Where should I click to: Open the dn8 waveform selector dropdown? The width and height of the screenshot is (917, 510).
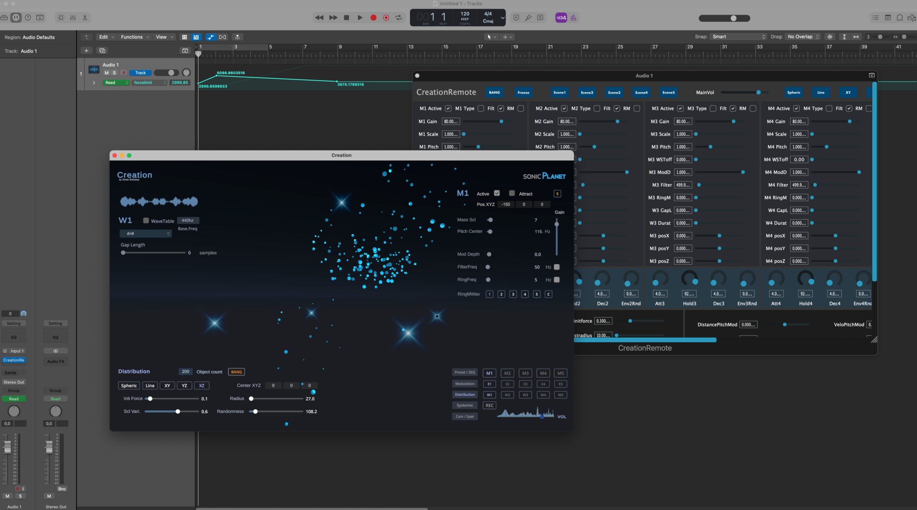(146, 233)
